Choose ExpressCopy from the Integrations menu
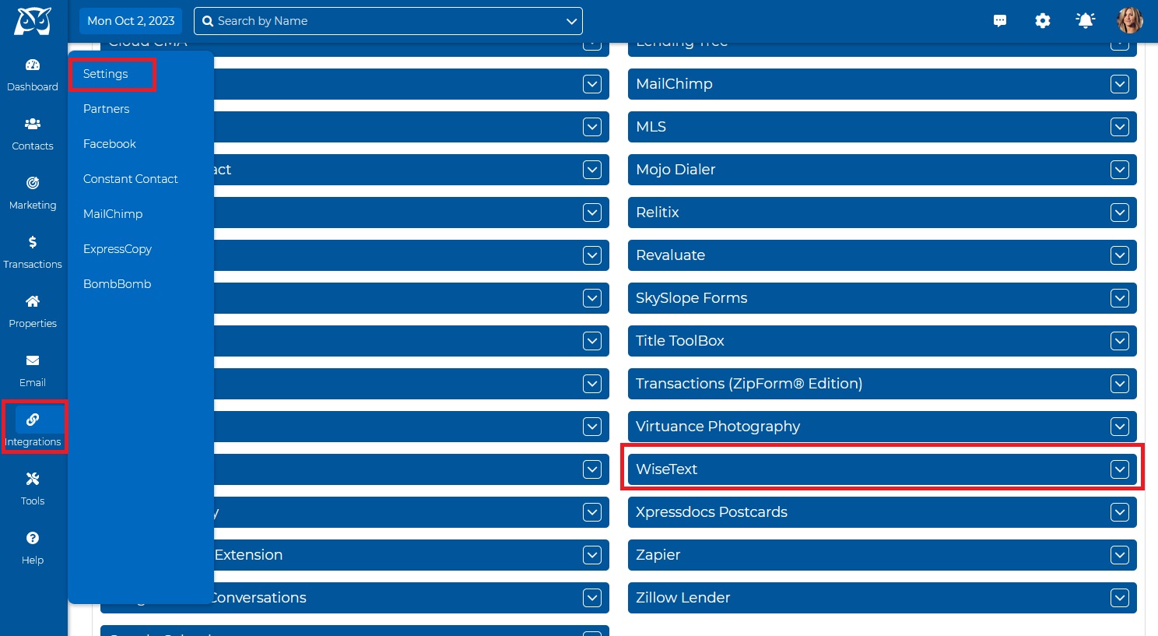This screenshot has height=636, width=1158. click(x=118, y=249)
